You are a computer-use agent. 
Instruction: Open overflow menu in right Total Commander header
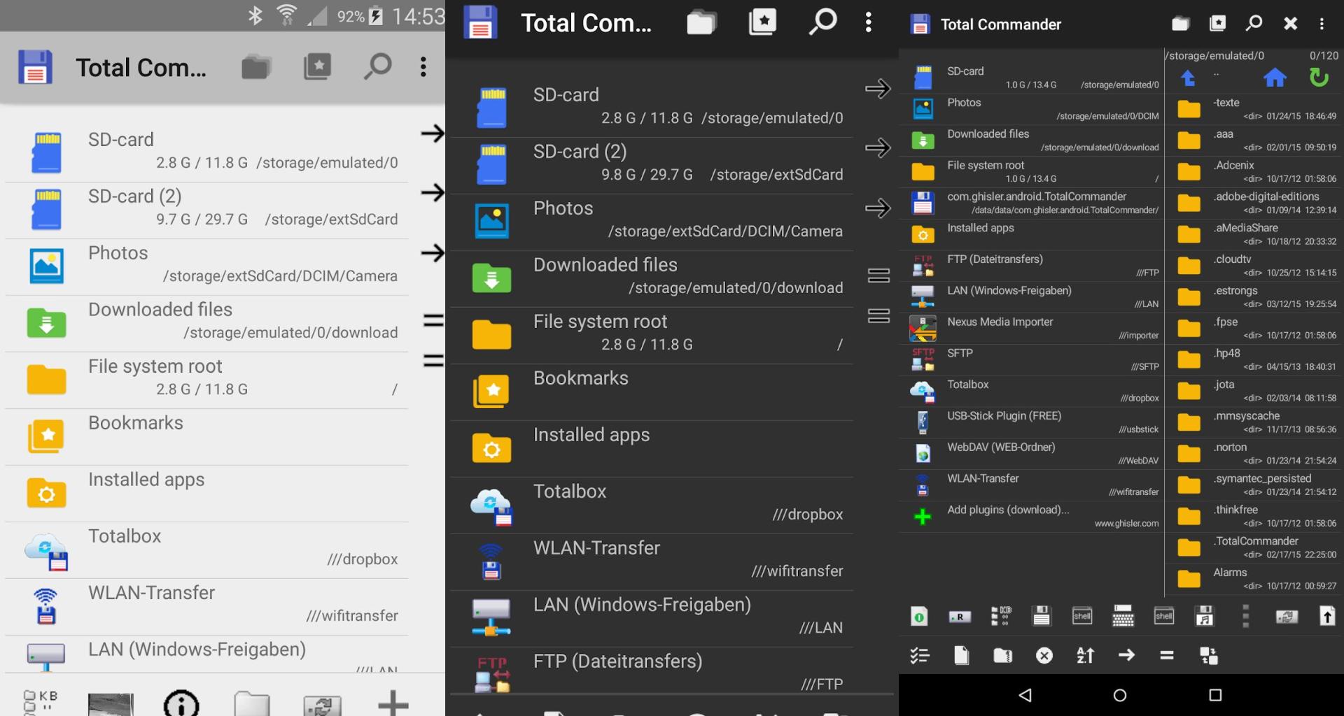click(1322, 24)
